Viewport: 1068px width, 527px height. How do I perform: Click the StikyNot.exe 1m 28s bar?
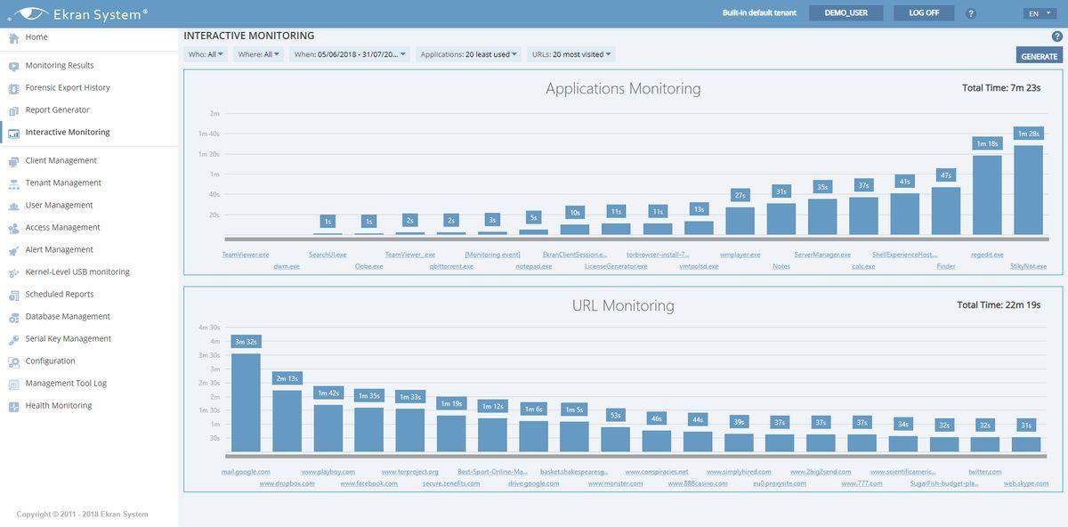1028,190
